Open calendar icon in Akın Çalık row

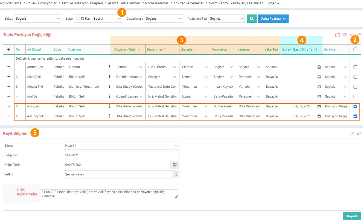(x=319, y=77)
